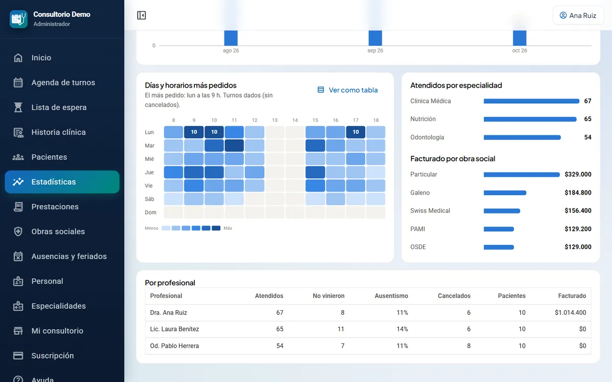Click the storefront icon for Mi consultorio
Viewport: 612px width, 382px height.
coord(18,331)
